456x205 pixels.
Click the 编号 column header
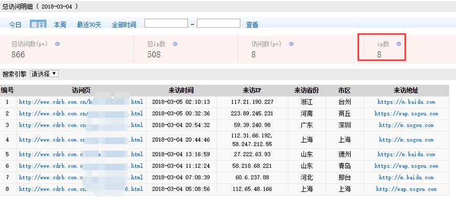[7, 90]
